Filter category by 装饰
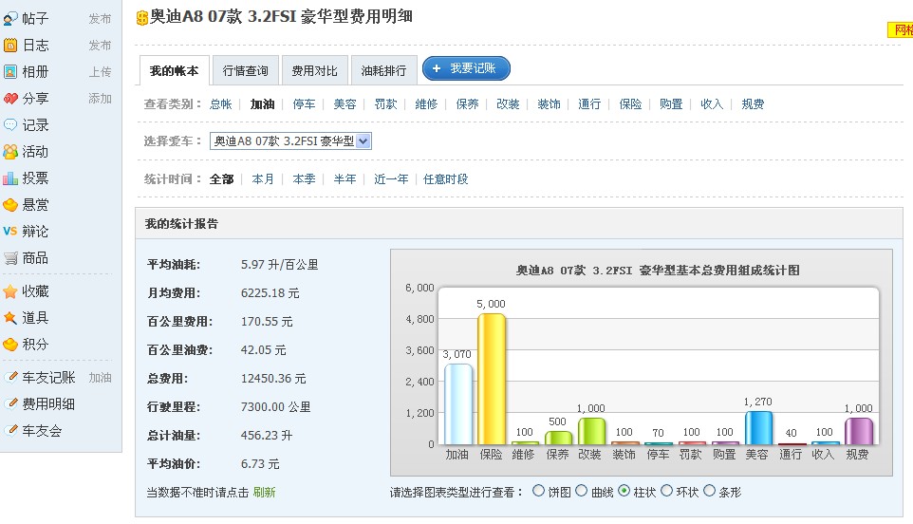 (549, 104)
